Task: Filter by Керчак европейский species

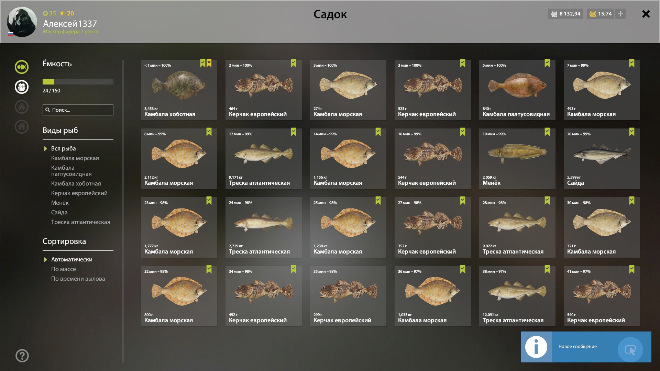Action: coord(79,193)
